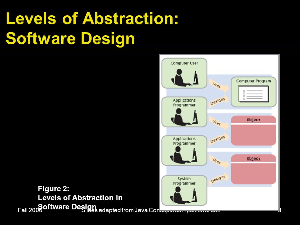This screenshot has width=300, height=225.
Task: Click the 'Computer Program' label
Action: pyautogui.click(x=253, y=81)
